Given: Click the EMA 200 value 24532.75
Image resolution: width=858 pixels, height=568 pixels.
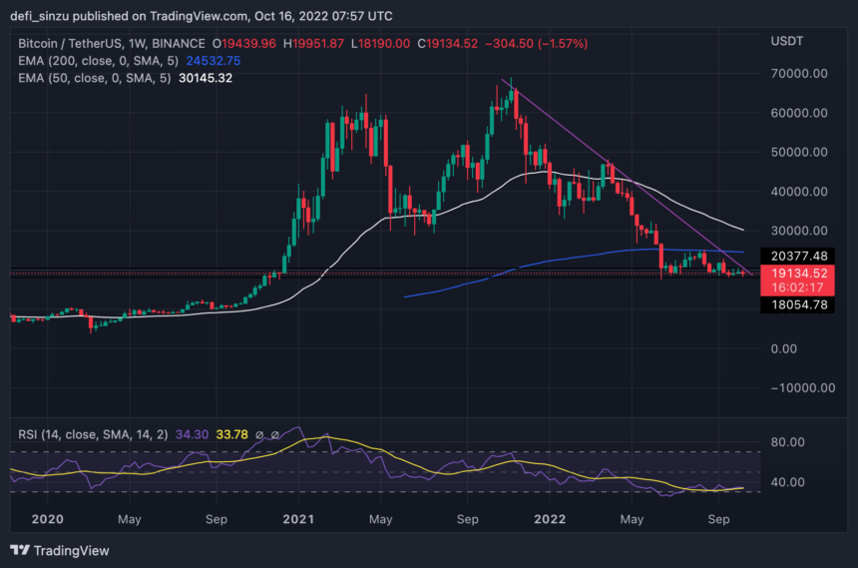Looking at the screenshot, I should (214, 61).
